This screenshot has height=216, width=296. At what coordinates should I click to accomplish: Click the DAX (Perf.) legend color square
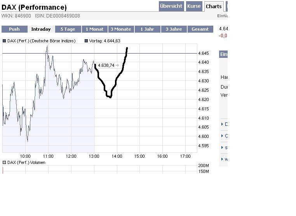click(5, 41)
